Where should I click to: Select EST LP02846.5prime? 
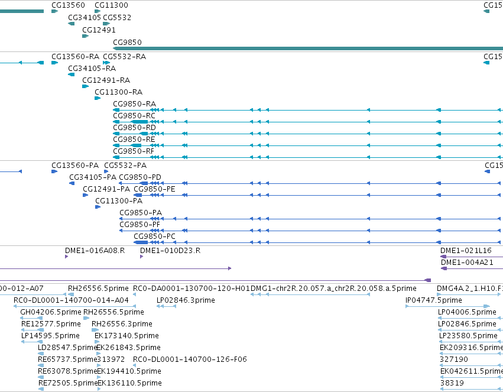click(467, 325)
